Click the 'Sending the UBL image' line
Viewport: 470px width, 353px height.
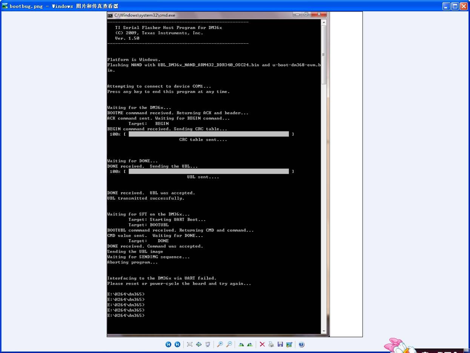pos(135,252)
